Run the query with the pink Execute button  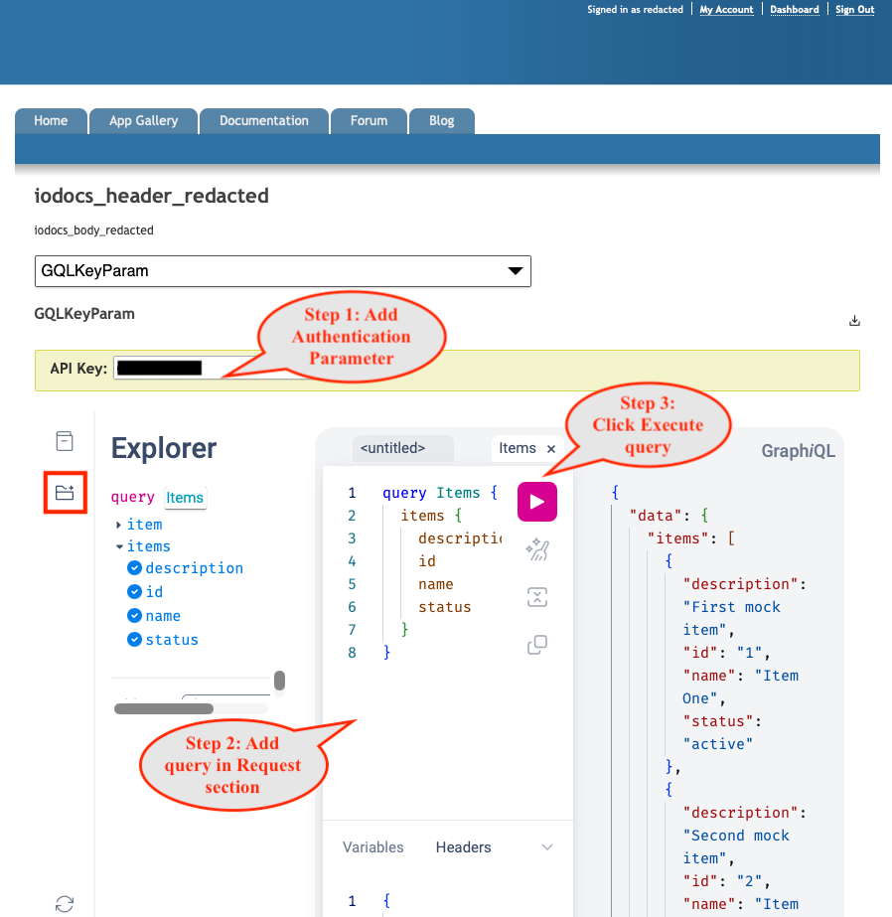(x=537, y=502)
